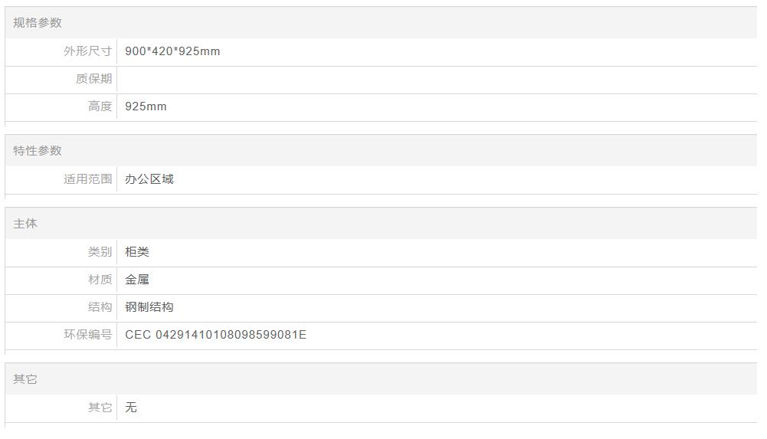The width and height of the screenshot is (767, 439).
Task: Click the 外形尺寸 label
Action: [87, 51]
